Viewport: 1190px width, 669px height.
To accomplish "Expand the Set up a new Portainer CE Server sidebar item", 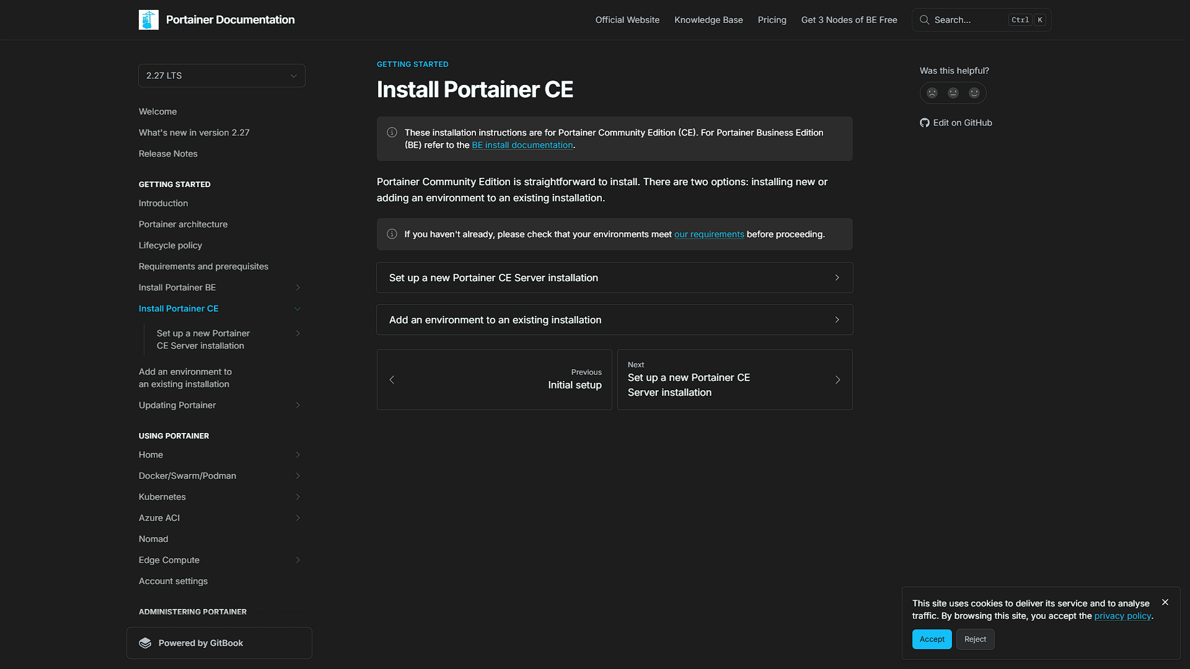I will (x=297, y=333).
